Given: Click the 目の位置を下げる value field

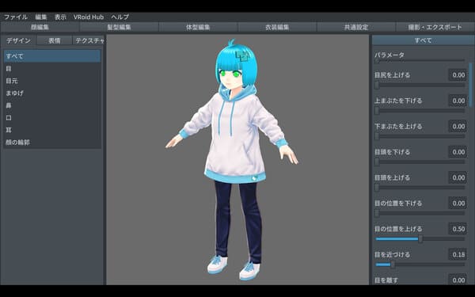Looking at the screenshot, I should (x=458, y=203).
